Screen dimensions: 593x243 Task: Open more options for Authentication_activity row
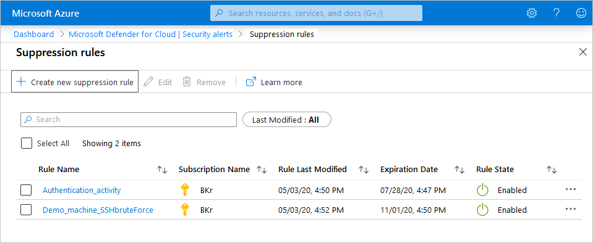click(x=570, y=189)
